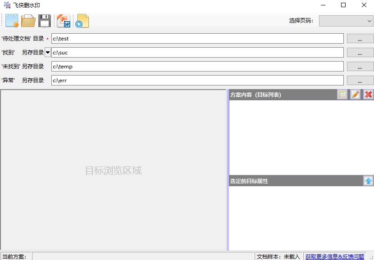Click the pencil edit icon in 方案内容 header
374x260 pixels.
[355, 94]
